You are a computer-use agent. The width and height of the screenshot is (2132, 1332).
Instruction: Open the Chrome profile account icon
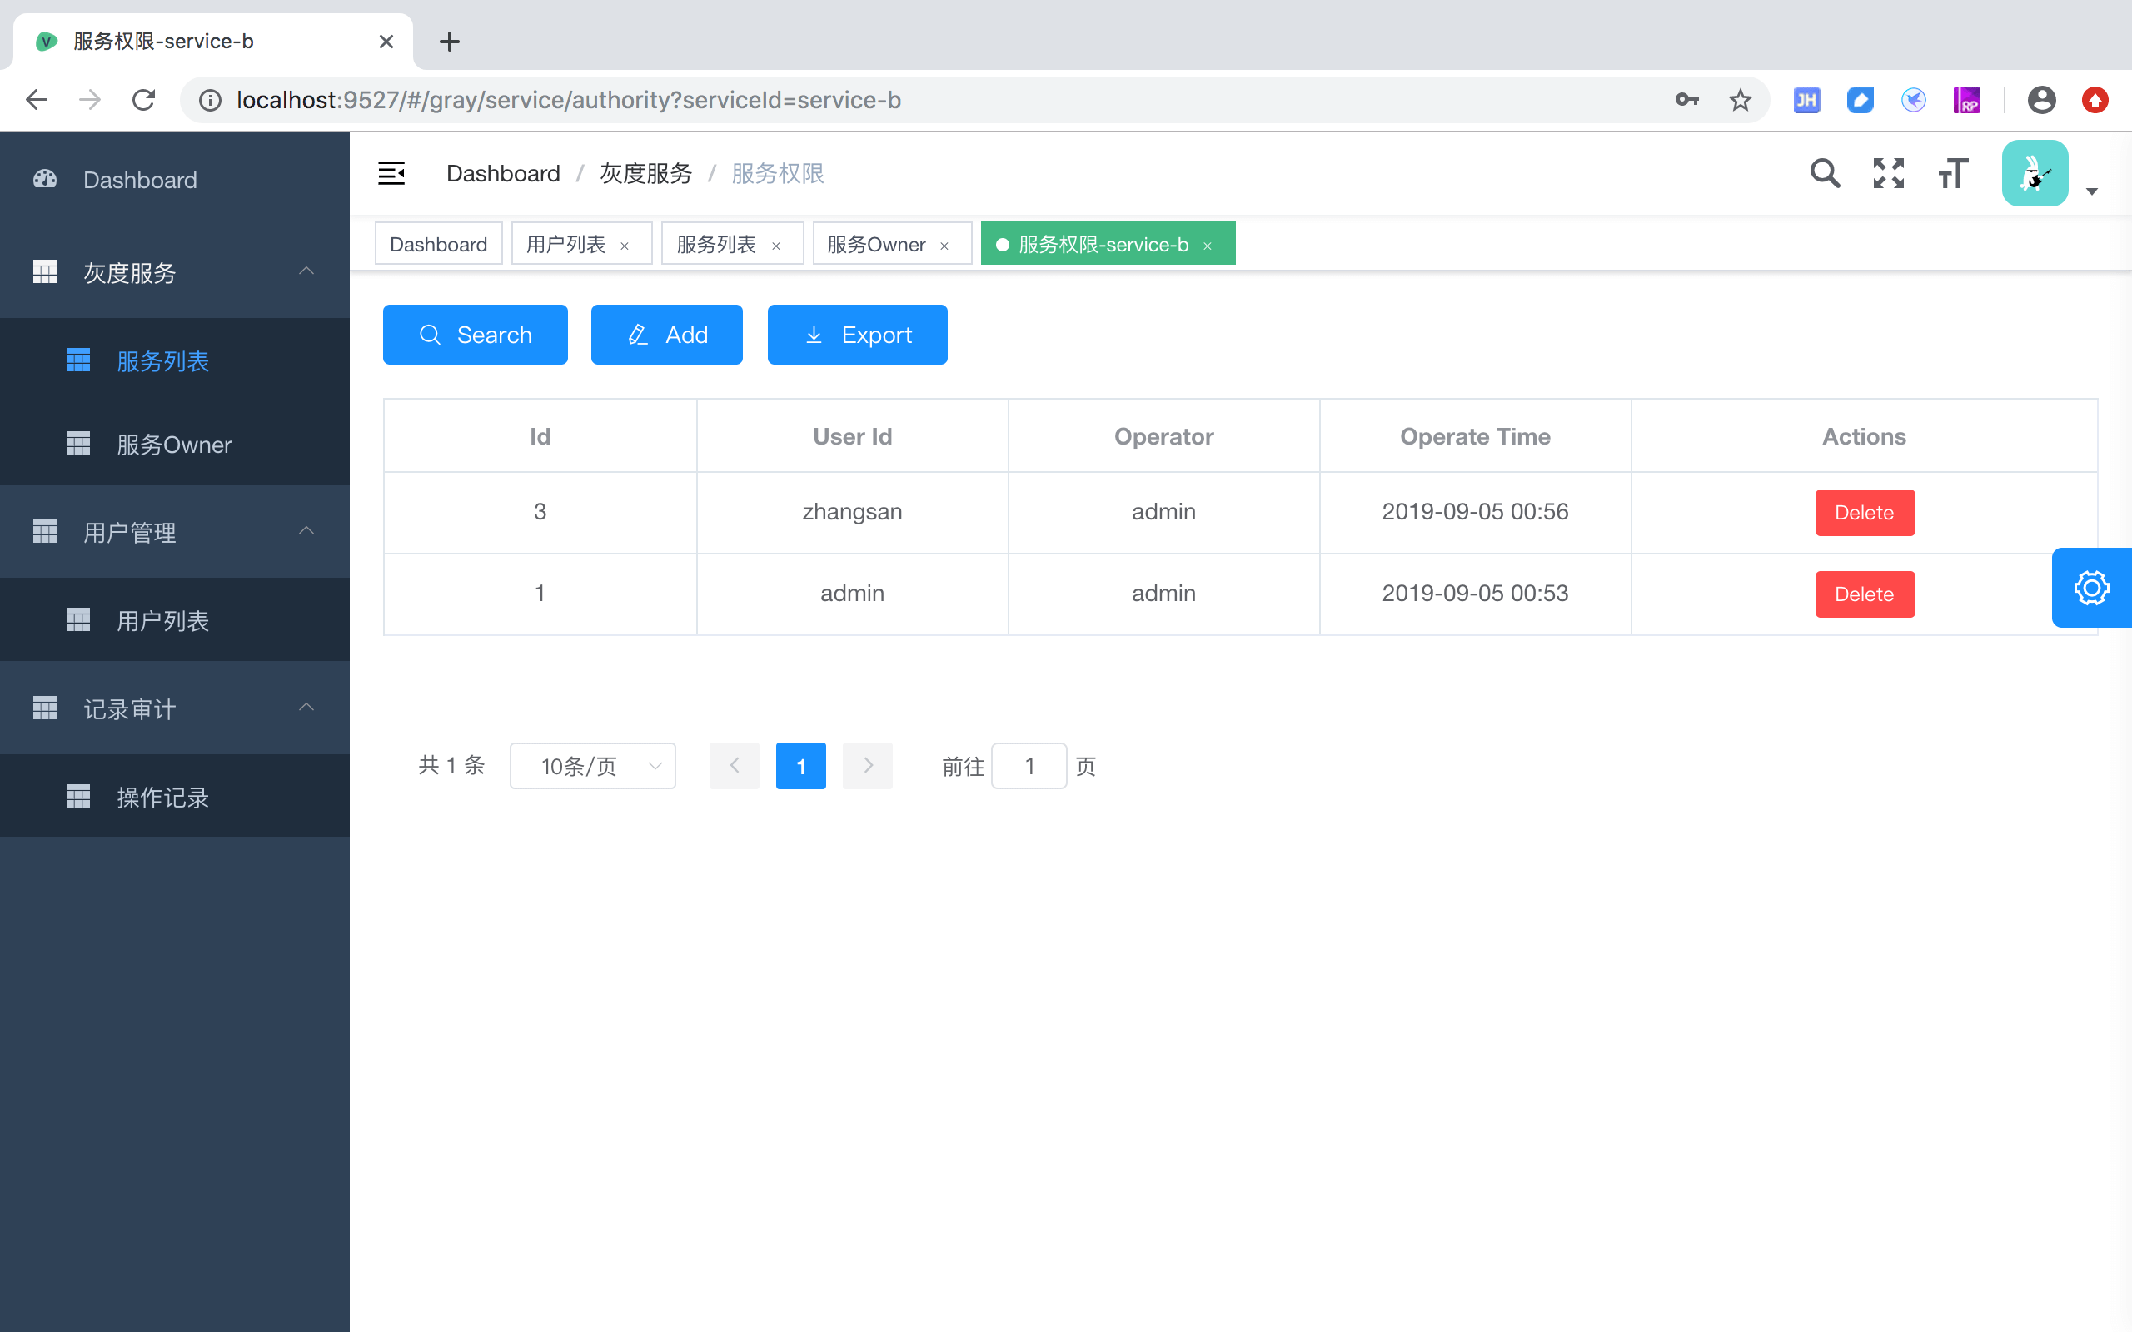point(2041,101)
